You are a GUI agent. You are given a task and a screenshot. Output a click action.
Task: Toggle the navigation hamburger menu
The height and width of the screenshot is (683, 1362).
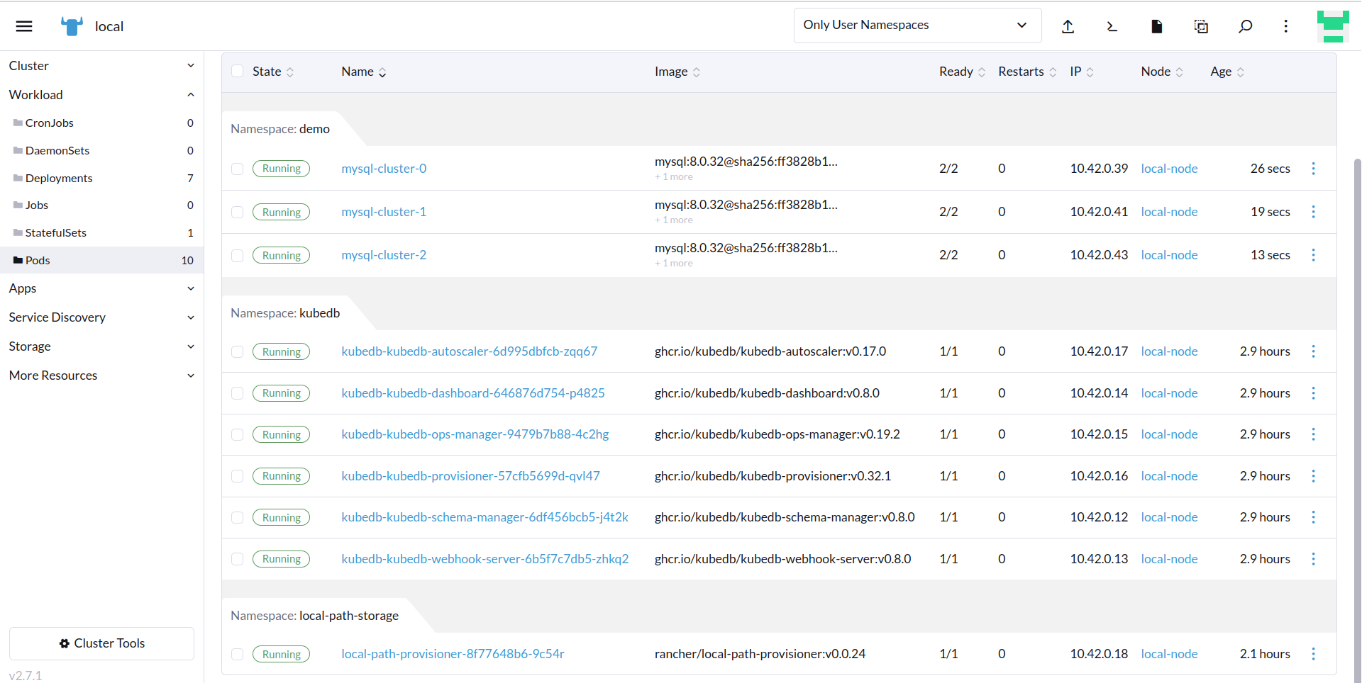(24, 26)
